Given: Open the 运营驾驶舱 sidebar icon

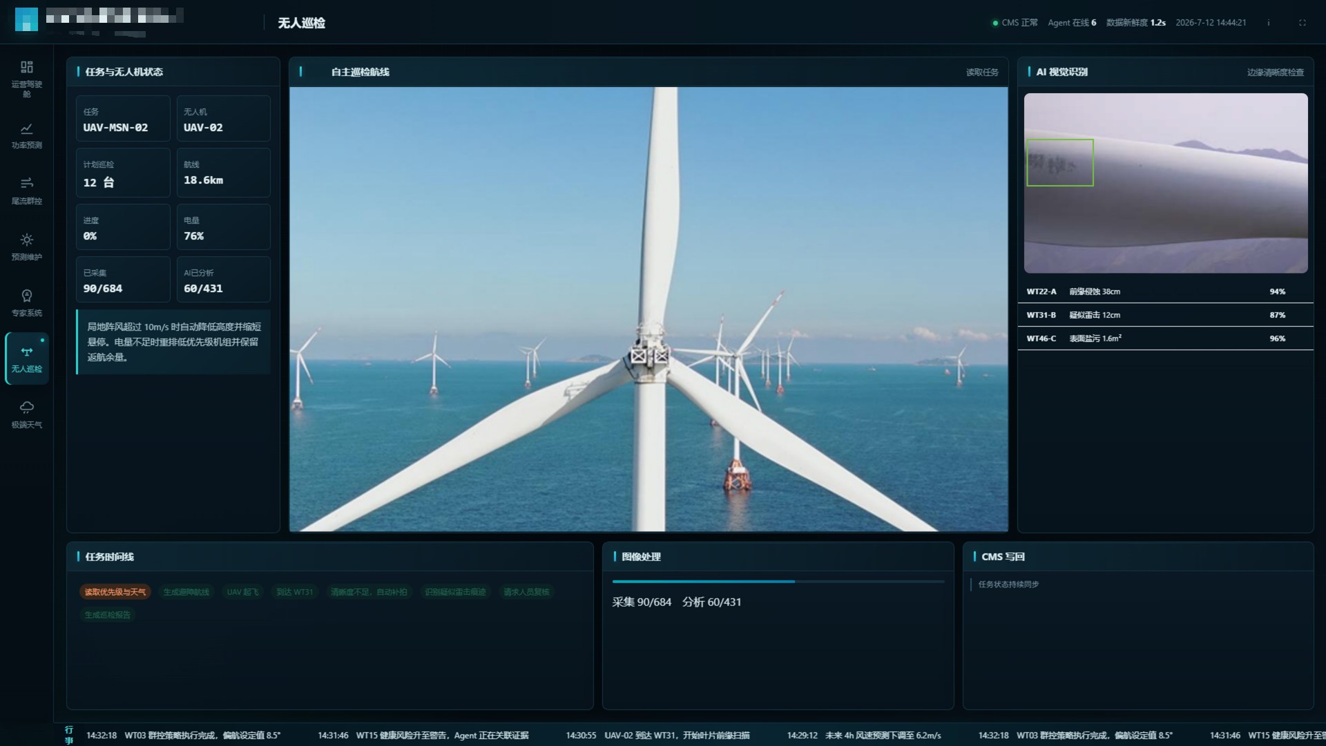Looking at the screenshot, I should (x=26, y=79).
